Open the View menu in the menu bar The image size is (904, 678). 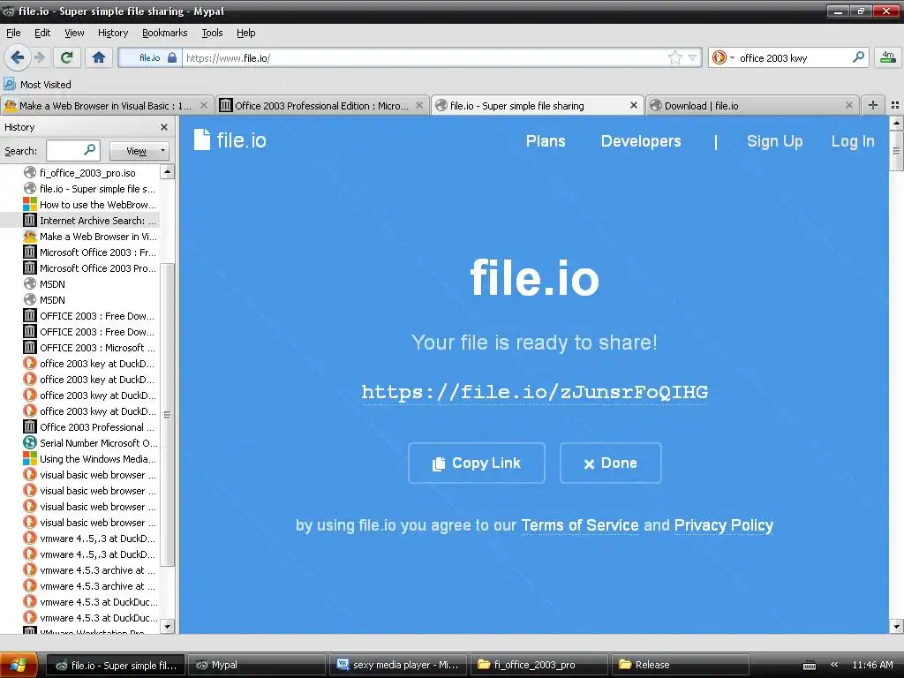pos(74,33)
